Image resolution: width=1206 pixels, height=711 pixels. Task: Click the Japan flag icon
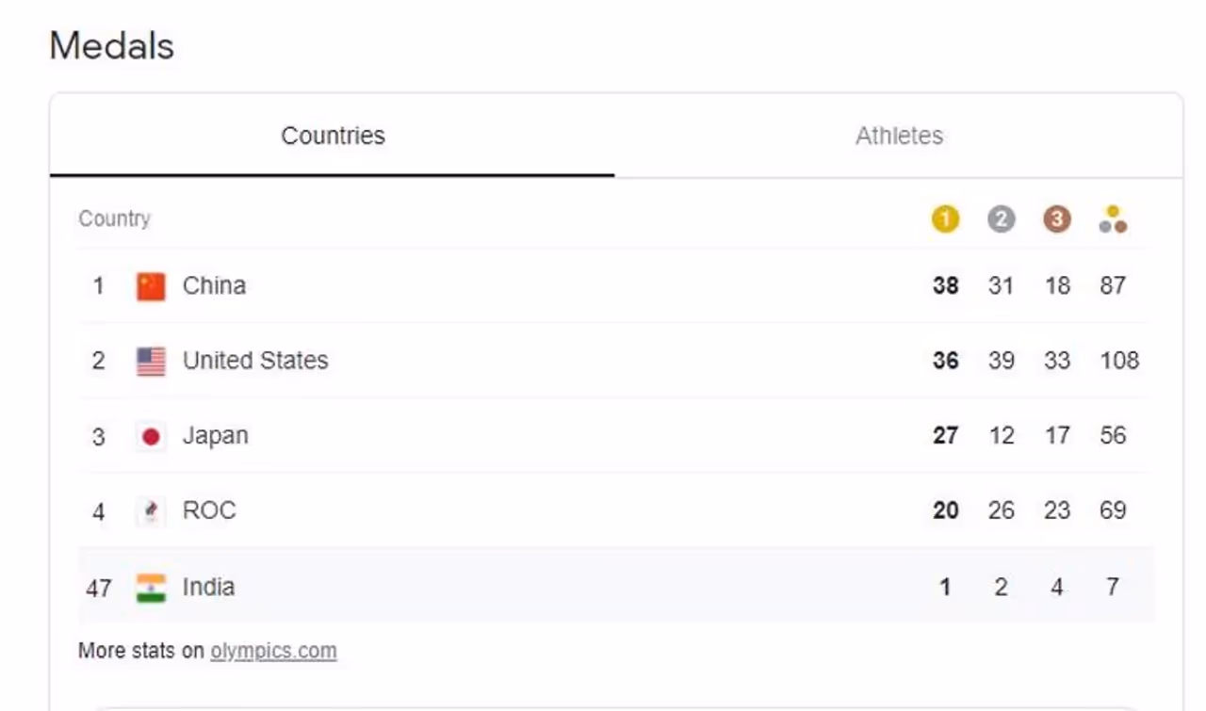coord(151,436)
